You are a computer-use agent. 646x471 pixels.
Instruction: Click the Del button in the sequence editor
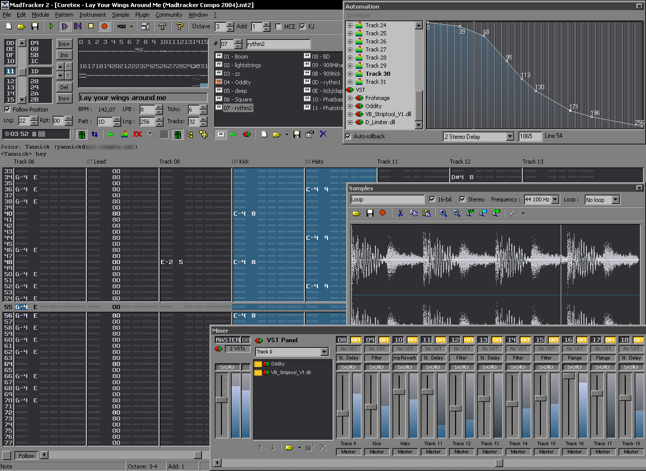(x=64, y=87)
